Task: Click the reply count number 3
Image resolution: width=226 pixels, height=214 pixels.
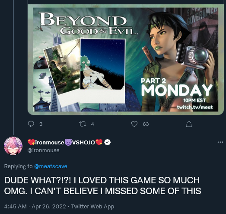Action: click(x=41, y=124)
